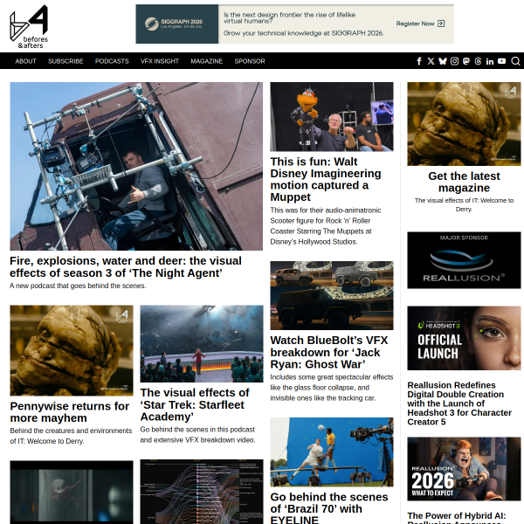Click Reallusion 2026 What to Expect image

click(464, 468)
